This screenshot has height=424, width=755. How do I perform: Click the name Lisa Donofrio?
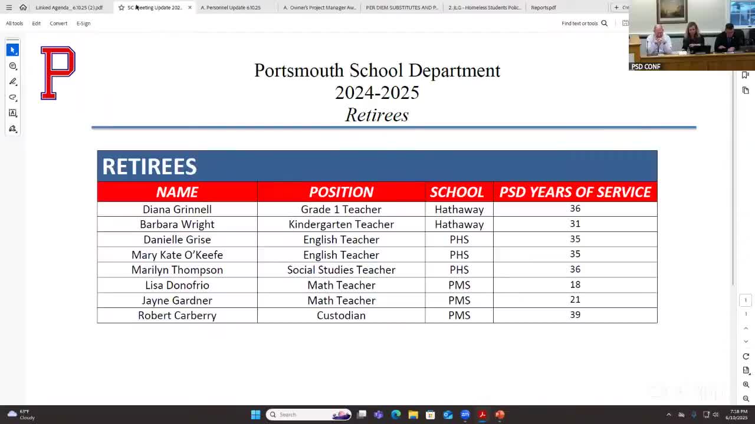[177, 285]
